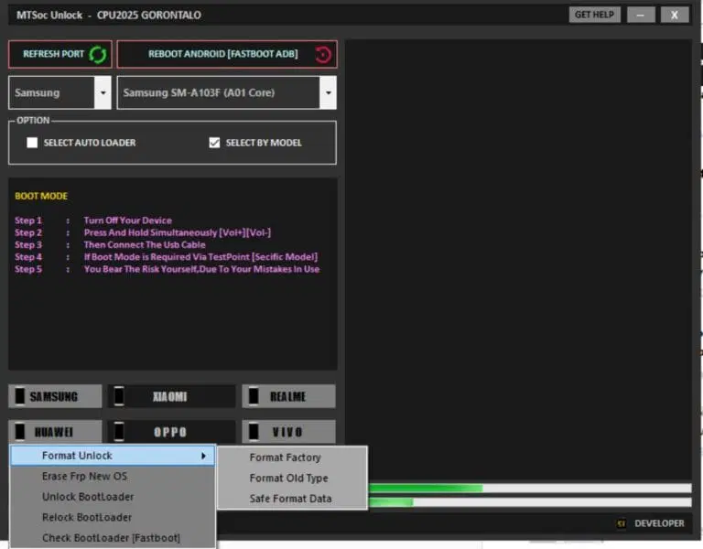Select the Samsung SM-A103F model combo box
Image resolution: width=703 pixels, height=549 pixels.
(226, 92)
